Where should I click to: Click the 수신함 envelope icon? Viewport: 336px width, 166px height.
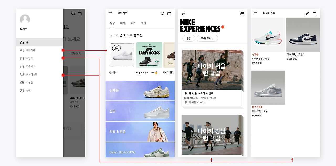[22, 83]
